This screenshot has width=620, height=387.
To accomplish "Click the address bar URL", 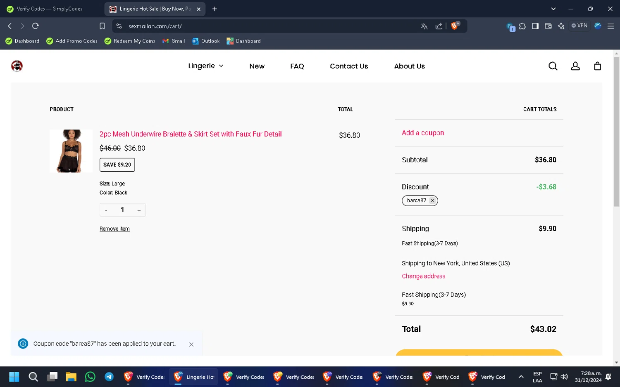I will click(155, 26).
